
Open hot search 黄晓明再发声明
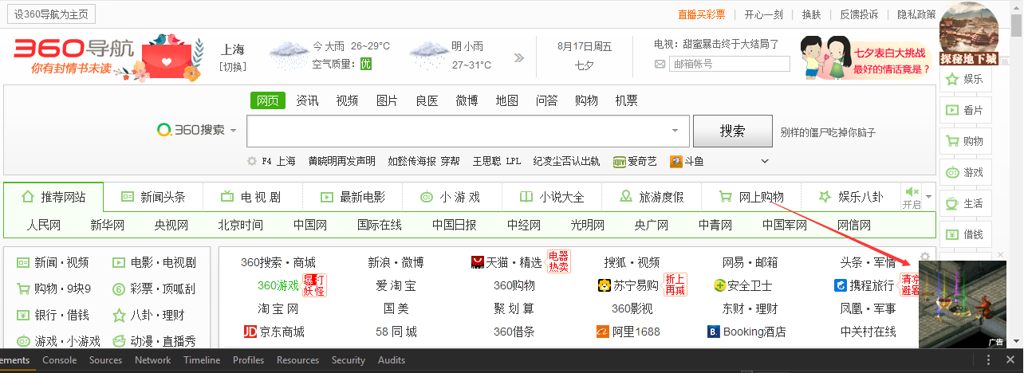[x=341, y=161]
